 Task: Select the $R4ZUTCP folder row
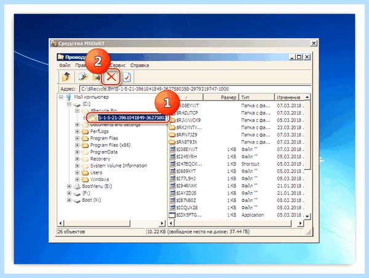236,113
